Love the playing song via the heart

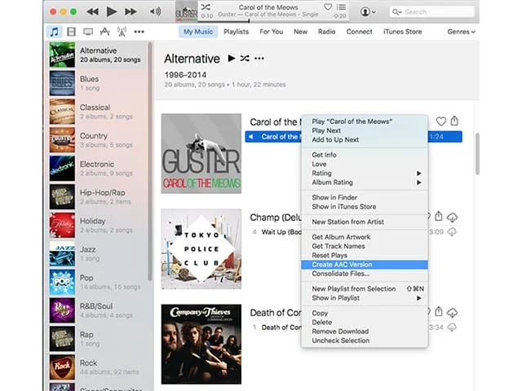tap(328, 7)
